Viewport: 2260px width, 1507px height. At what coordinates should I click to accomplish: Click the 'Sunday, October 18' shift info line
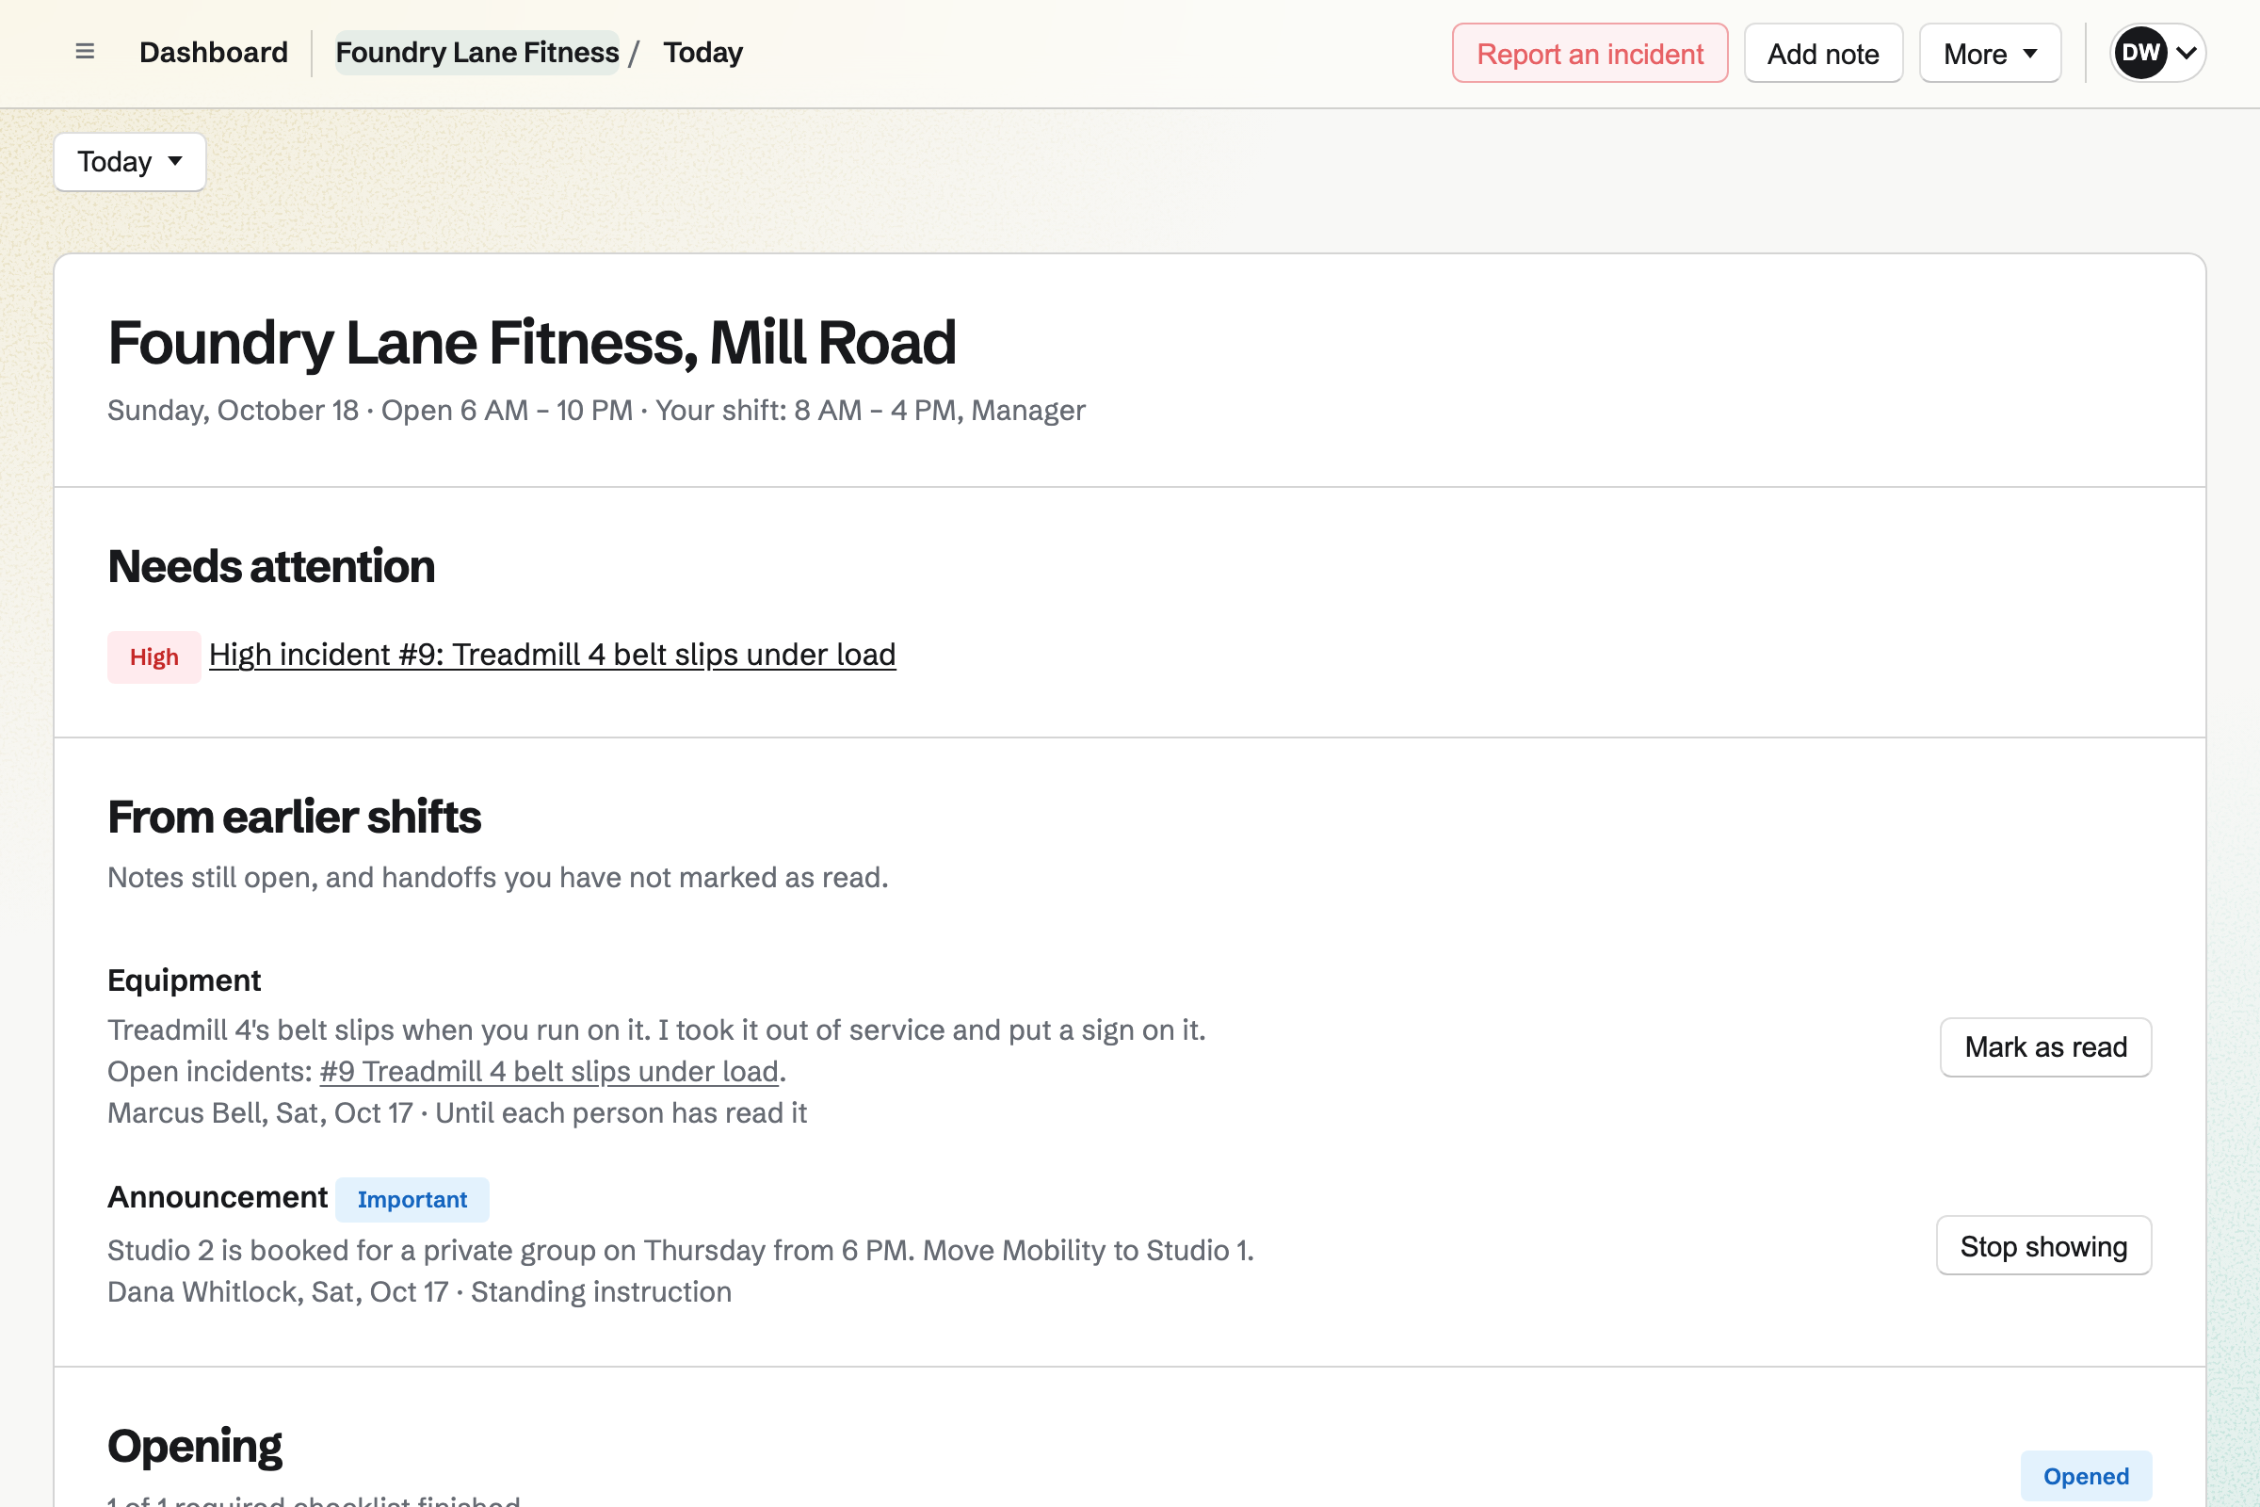[x=596, y=411]
